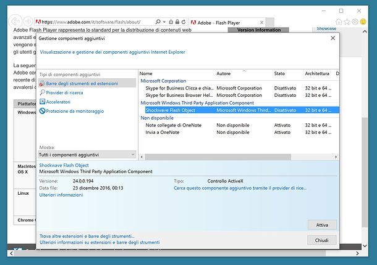Click the Barre degli strumenti ed estensioni icon
Viewport: 377px width, 265px height.
(x=42, y=83)
